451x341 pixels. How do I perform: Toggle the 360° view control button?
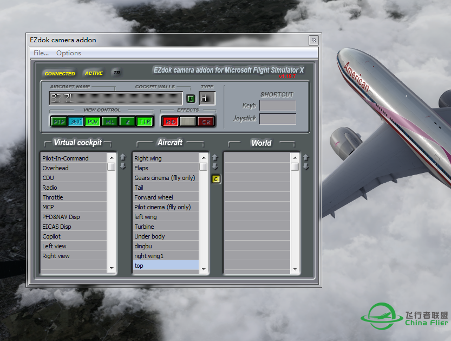pyautogui.click(x=75, y=121)
